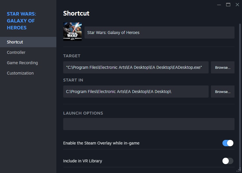This screenshot has height=173, width=242.
Task: Disable the Steam Overlay toggle
Action: (x=228, y=143)
